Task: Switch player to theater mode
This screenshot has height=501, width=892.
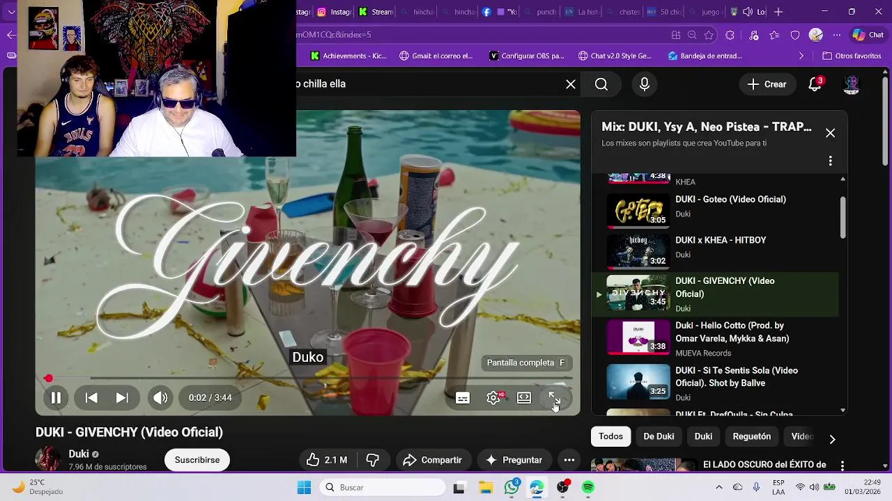Action: (524, 398)
